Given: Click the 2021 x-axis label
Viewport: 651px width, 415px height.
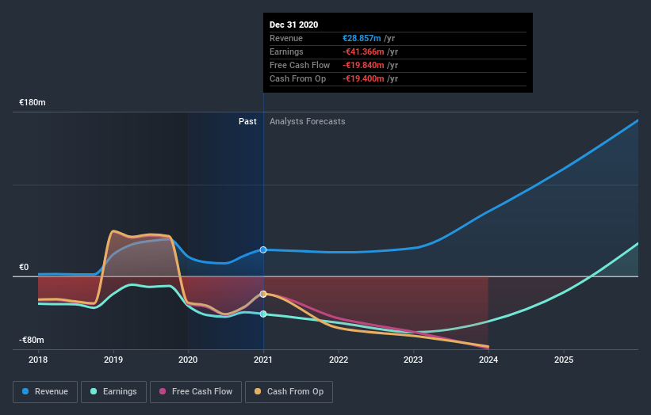Looking at the screenshot, I should pyautogui.click(x=263, y=360).
